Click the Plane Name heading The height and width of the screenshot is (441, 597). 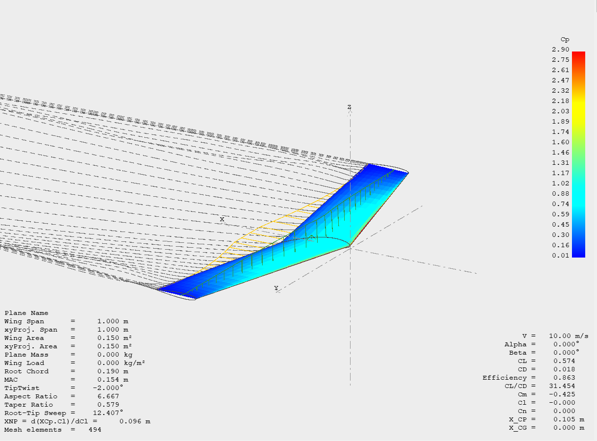(26, 313)
